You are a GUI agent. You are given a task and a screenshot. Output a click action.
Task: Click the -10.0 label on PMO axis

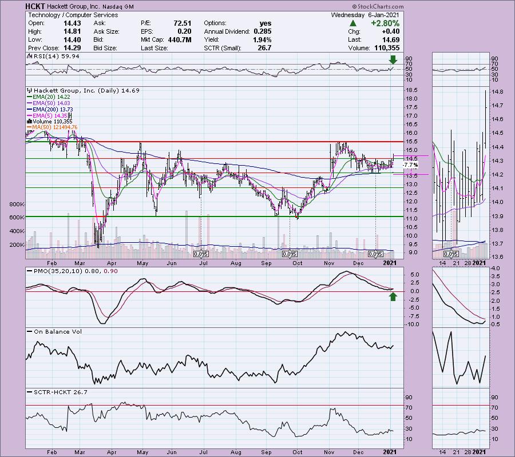412,324
